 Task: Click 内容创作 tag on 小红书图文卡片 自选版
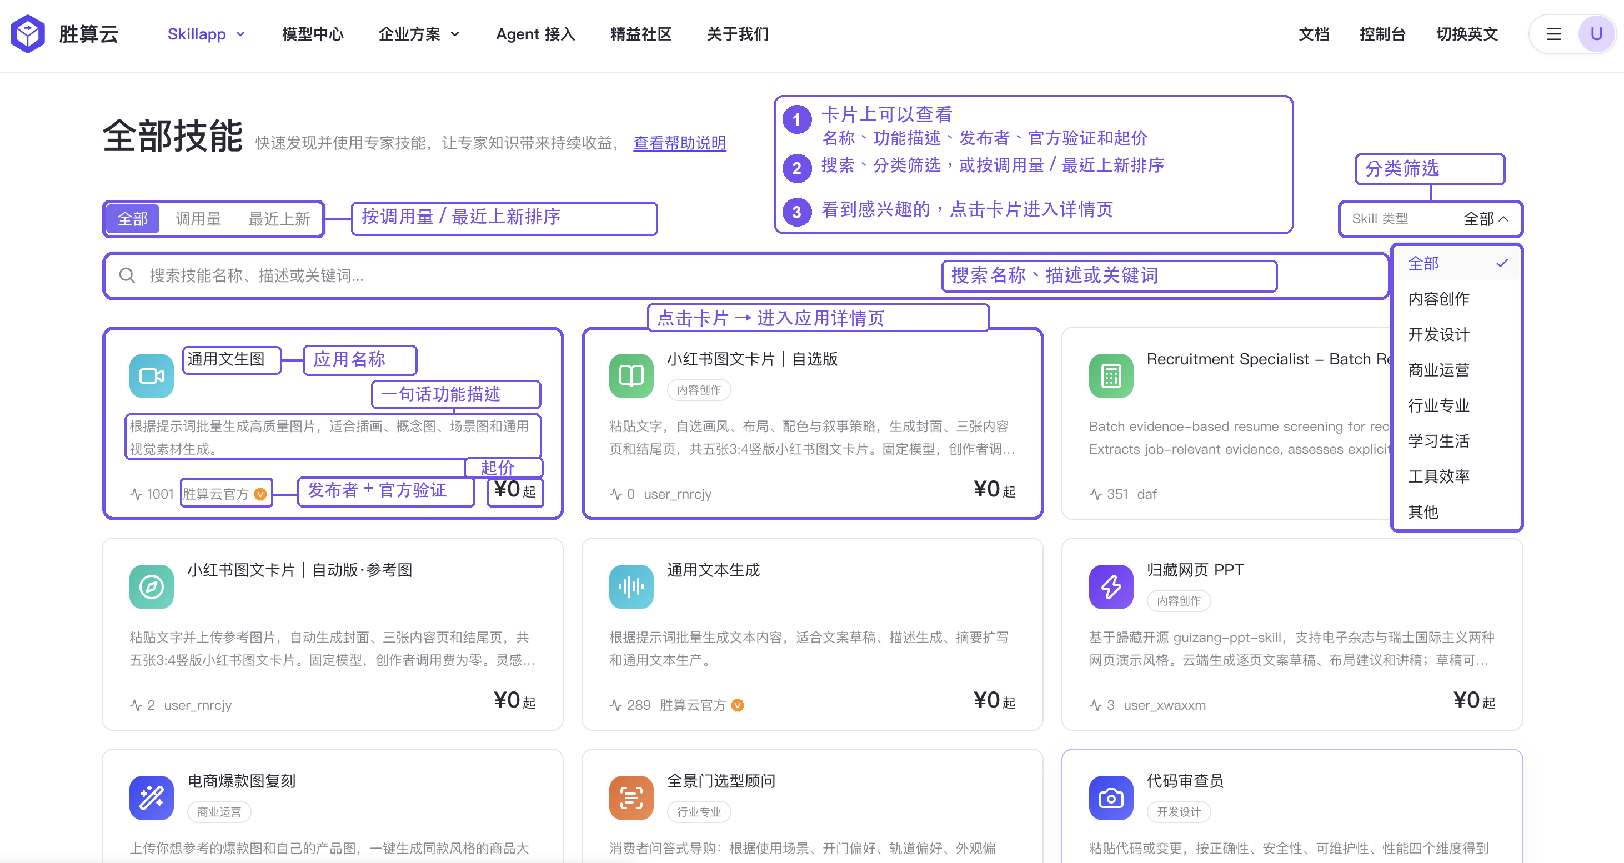[699, 390]
